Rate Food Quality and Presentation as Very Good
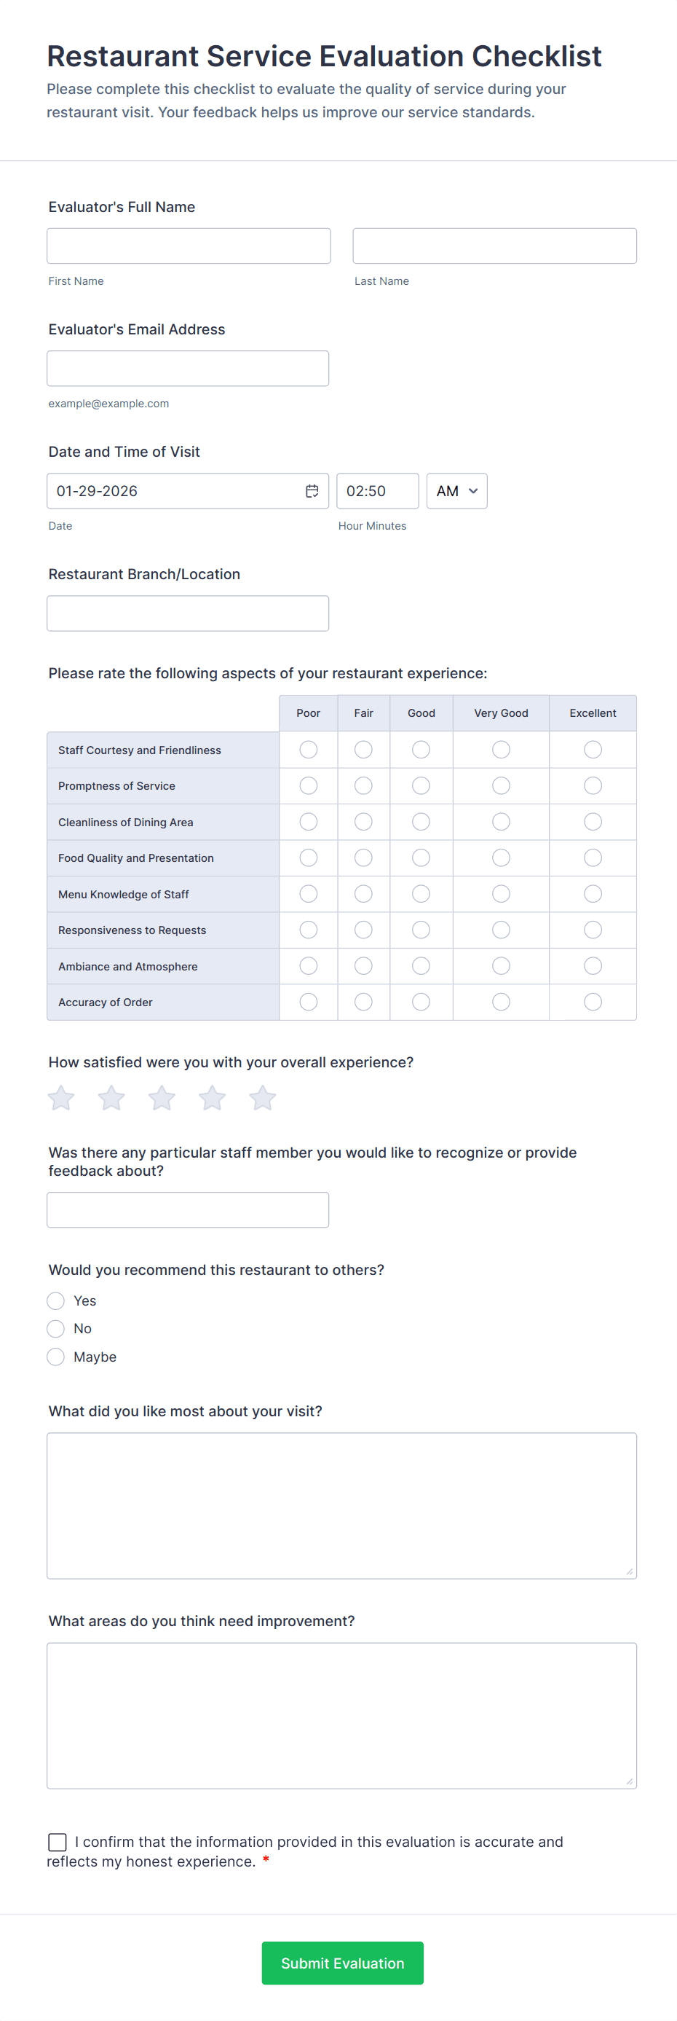This screenshot has height=2021, width=677. 501,858
